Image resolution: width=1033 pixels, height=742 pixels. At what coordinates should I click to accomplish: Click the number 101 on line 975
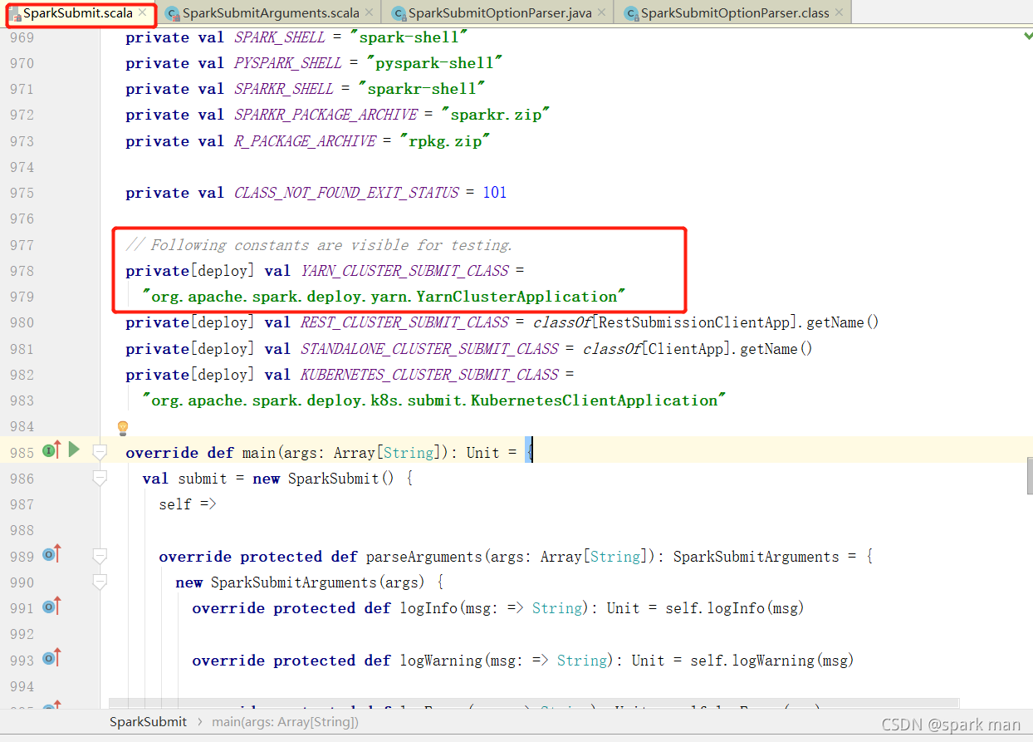click(495, 193)
